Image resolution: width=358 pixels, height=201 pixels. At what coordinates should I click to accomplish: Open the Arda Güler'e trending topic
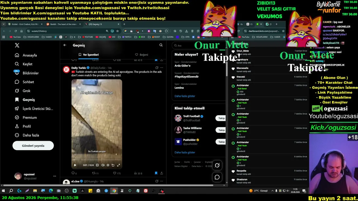point(182,66)
